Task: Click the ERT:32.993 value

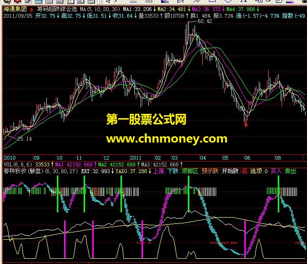Action: 95,171
